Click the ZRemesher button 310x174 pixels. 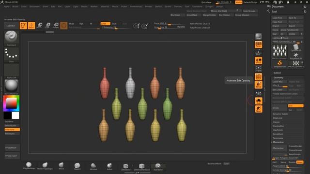tap(279, 148)
